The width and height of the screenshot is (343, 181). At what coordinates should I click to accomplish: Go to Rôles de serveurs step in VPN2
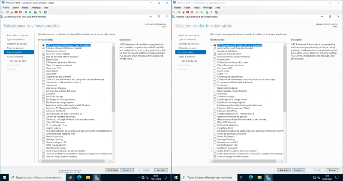[16, 48]
